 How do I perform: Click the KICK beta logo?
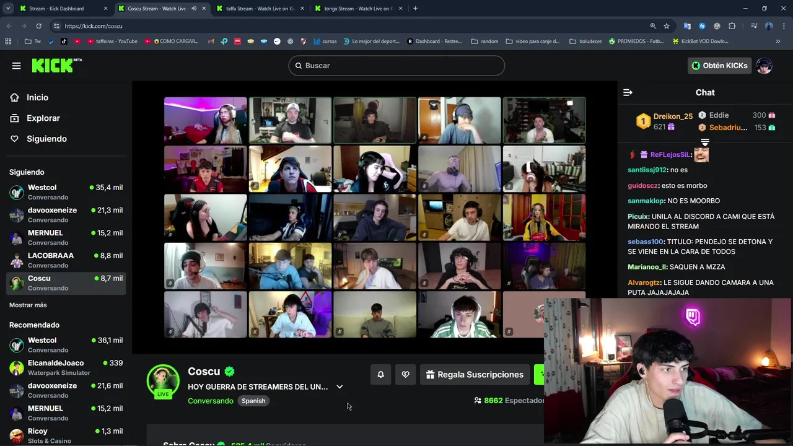click(56, 65)
